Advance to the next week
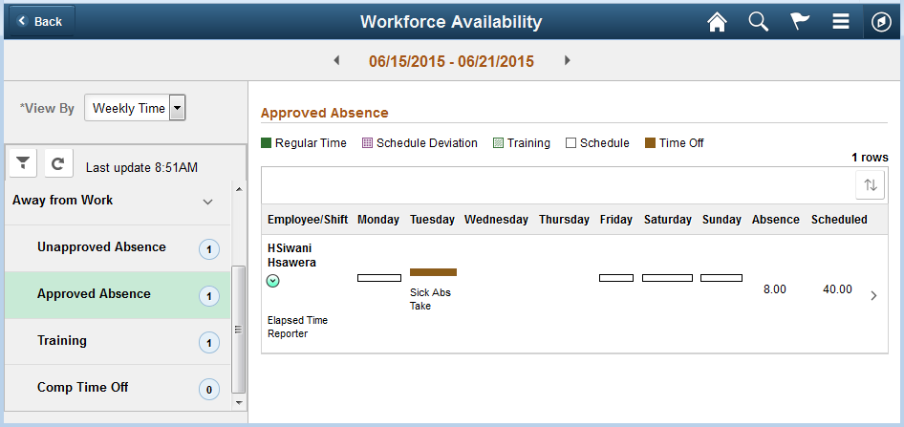Image resolution: width=904 pixels, height=427 pixels. pyautogui.click(x=568, y=60)
